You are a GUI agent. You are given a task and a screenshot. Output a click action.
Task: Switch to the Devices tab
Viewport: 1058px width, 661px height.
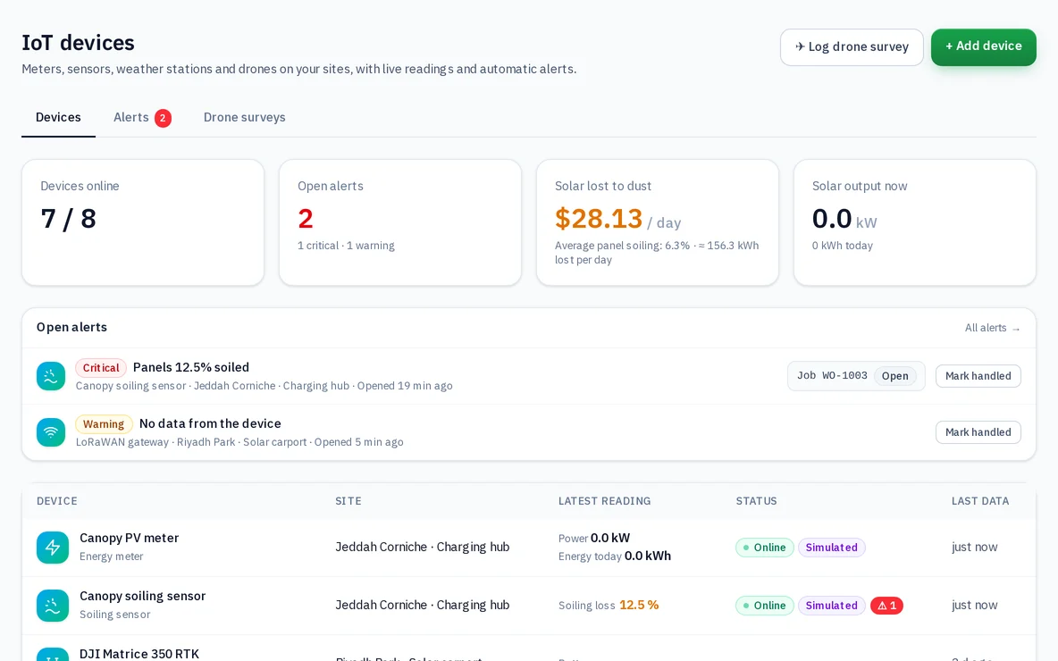pos(58,117)
